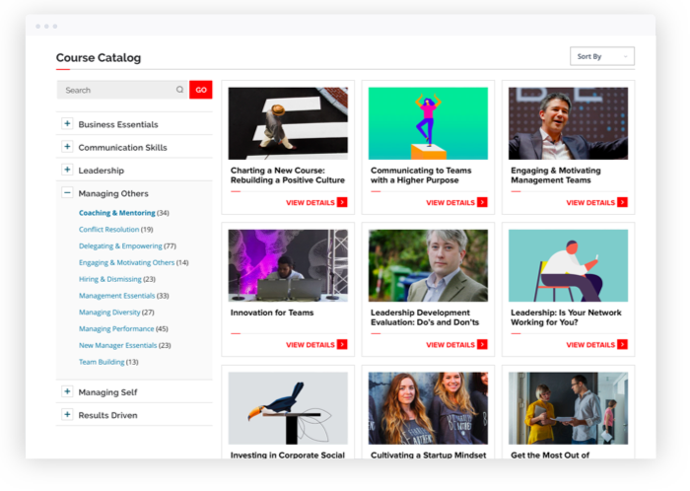Open the two women thumbnail of Cultivating a Startup Mindset
Image resolution: width=690 pixels, height=491 pixels.
tap(428, 408)
